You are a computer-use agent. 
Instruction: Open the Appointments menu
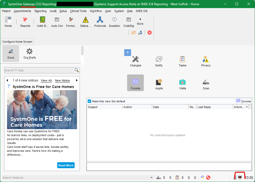(22, 11)
